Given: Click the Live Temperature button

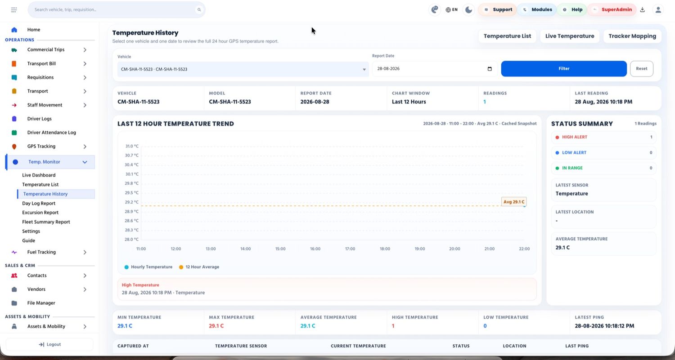Looking at the screenshot, I should 570,36.
